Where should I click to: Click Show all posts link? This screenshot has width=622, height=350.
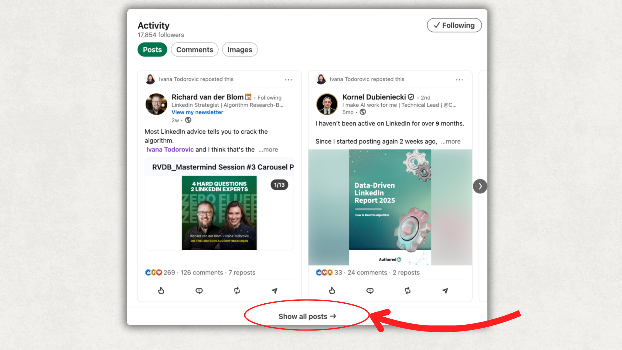[307, 316]
